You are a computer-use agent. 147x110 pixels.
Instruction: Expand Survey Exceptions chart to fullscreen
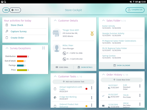43,48
